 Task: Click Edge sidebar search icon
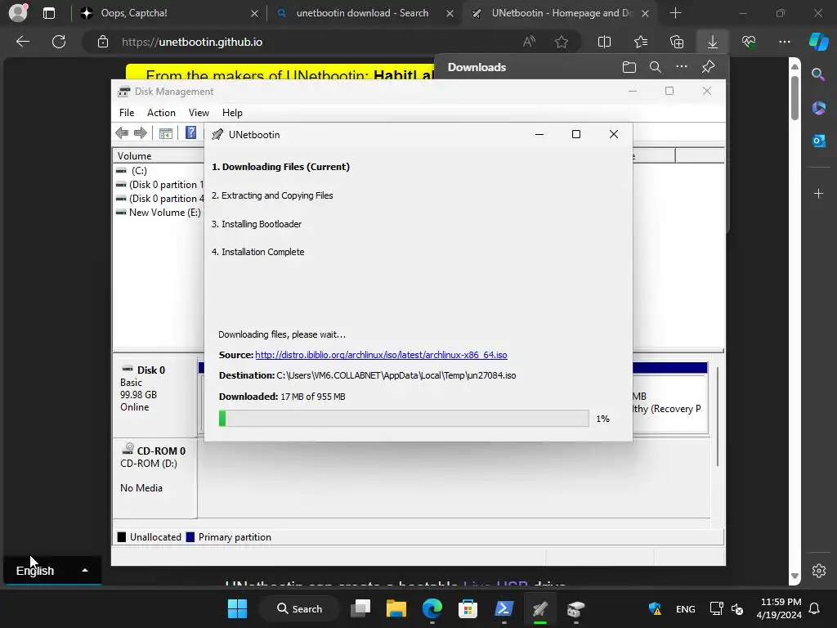tap(818, 74)
